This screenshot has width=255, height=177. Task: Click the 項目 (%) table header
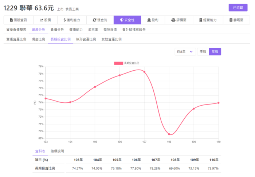tap(42, 160)
